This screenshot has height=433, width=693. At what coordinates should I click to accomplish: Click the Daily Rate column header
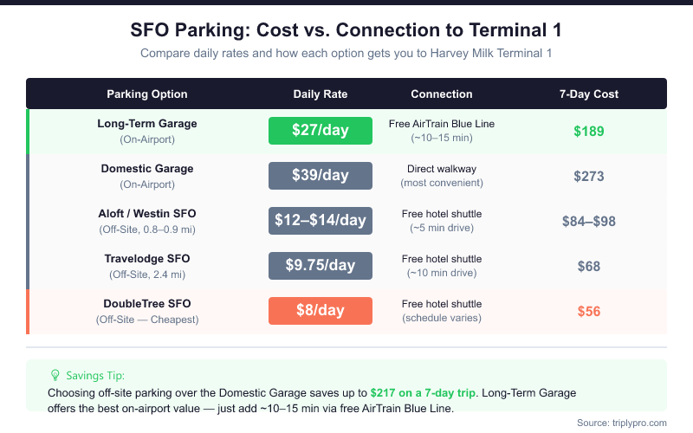click(321, 94)
